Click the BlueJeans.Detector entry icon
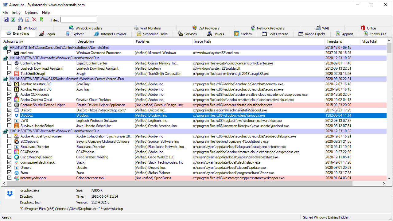This screenshot has height=221, width=393. pyautogui.click(x=17, y=147)
